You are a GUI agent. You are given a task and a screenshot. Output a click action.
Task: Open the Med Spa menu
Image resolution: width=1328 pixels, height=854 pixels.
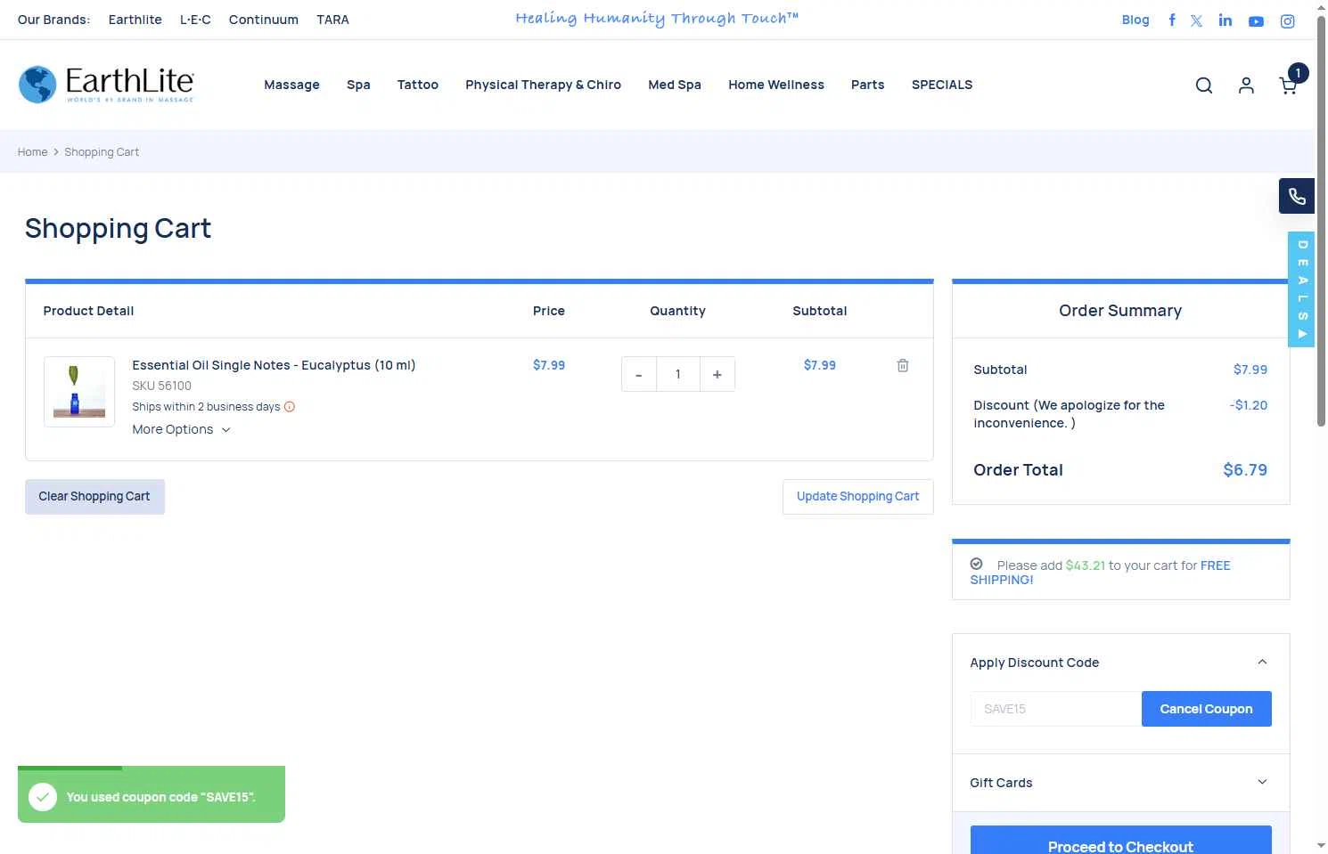(x=675, y=85)
